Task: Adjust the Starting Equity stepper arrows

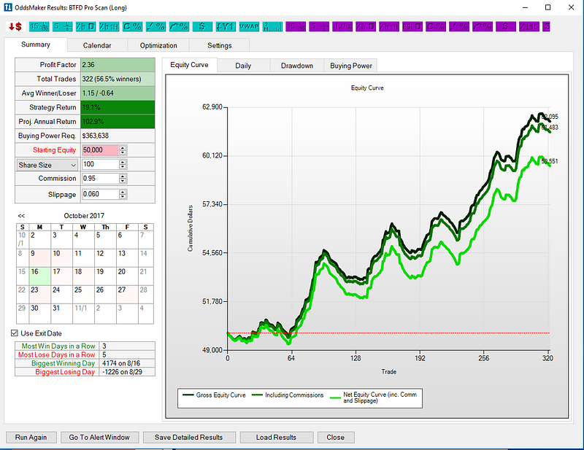Action: 123,150
